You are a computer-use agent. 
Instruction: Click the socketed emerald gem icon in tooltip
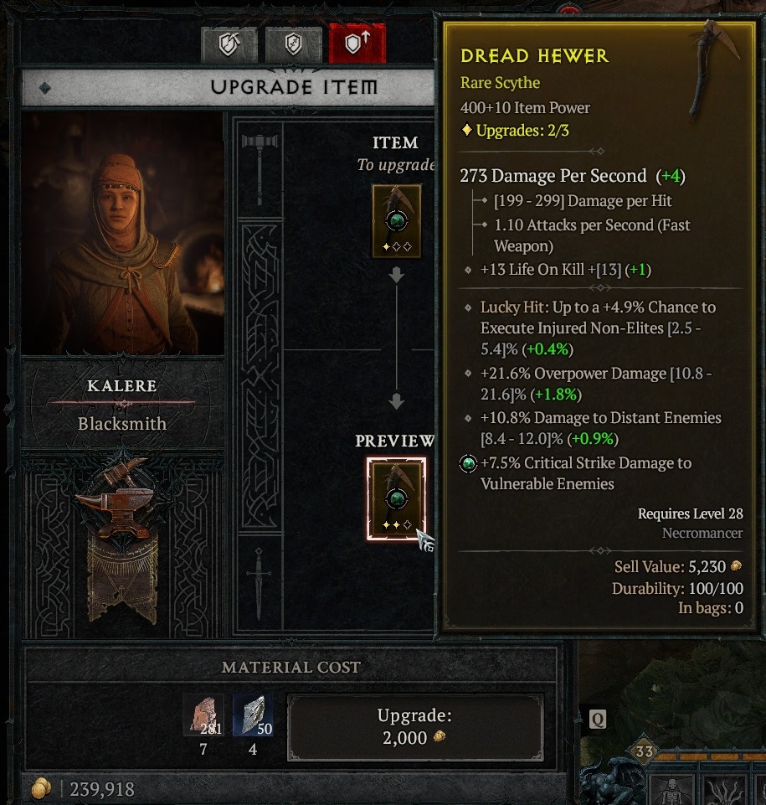[468, 463]
